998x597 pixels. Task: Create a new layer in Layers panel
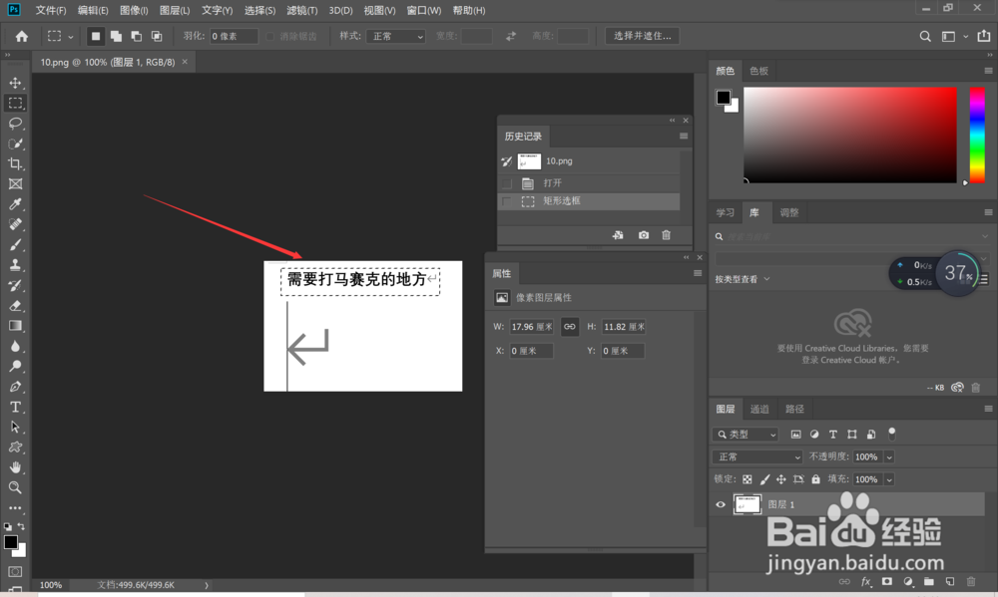click(x=950, y=581)
